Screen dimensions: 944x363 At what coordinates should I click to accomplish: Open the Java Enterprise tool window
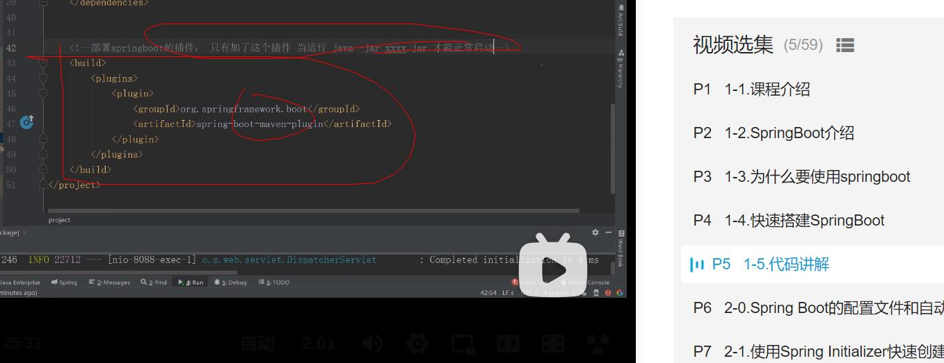coord(20,282)
